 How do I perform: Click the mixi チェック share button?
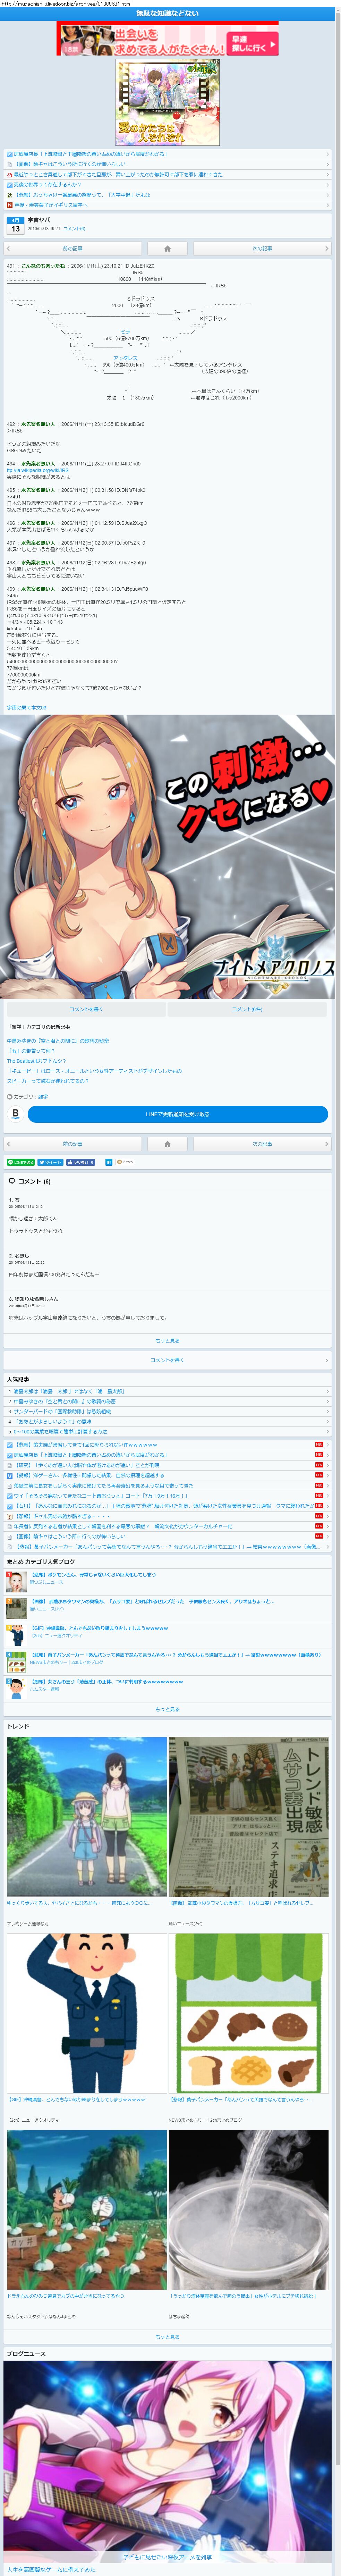[x=125, y=1162]
